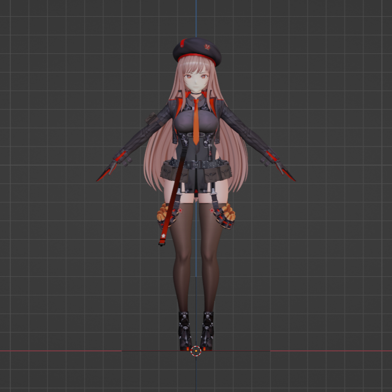
Task: Click the red strap hanging from the belt
Action: click(x=172, y=197)
